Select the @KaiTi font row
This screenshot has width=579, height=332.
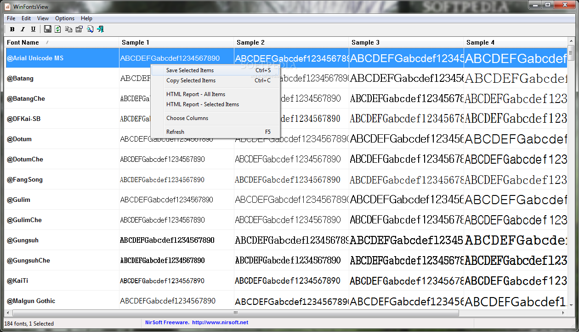pyautogui.click(x=286, y=280)
